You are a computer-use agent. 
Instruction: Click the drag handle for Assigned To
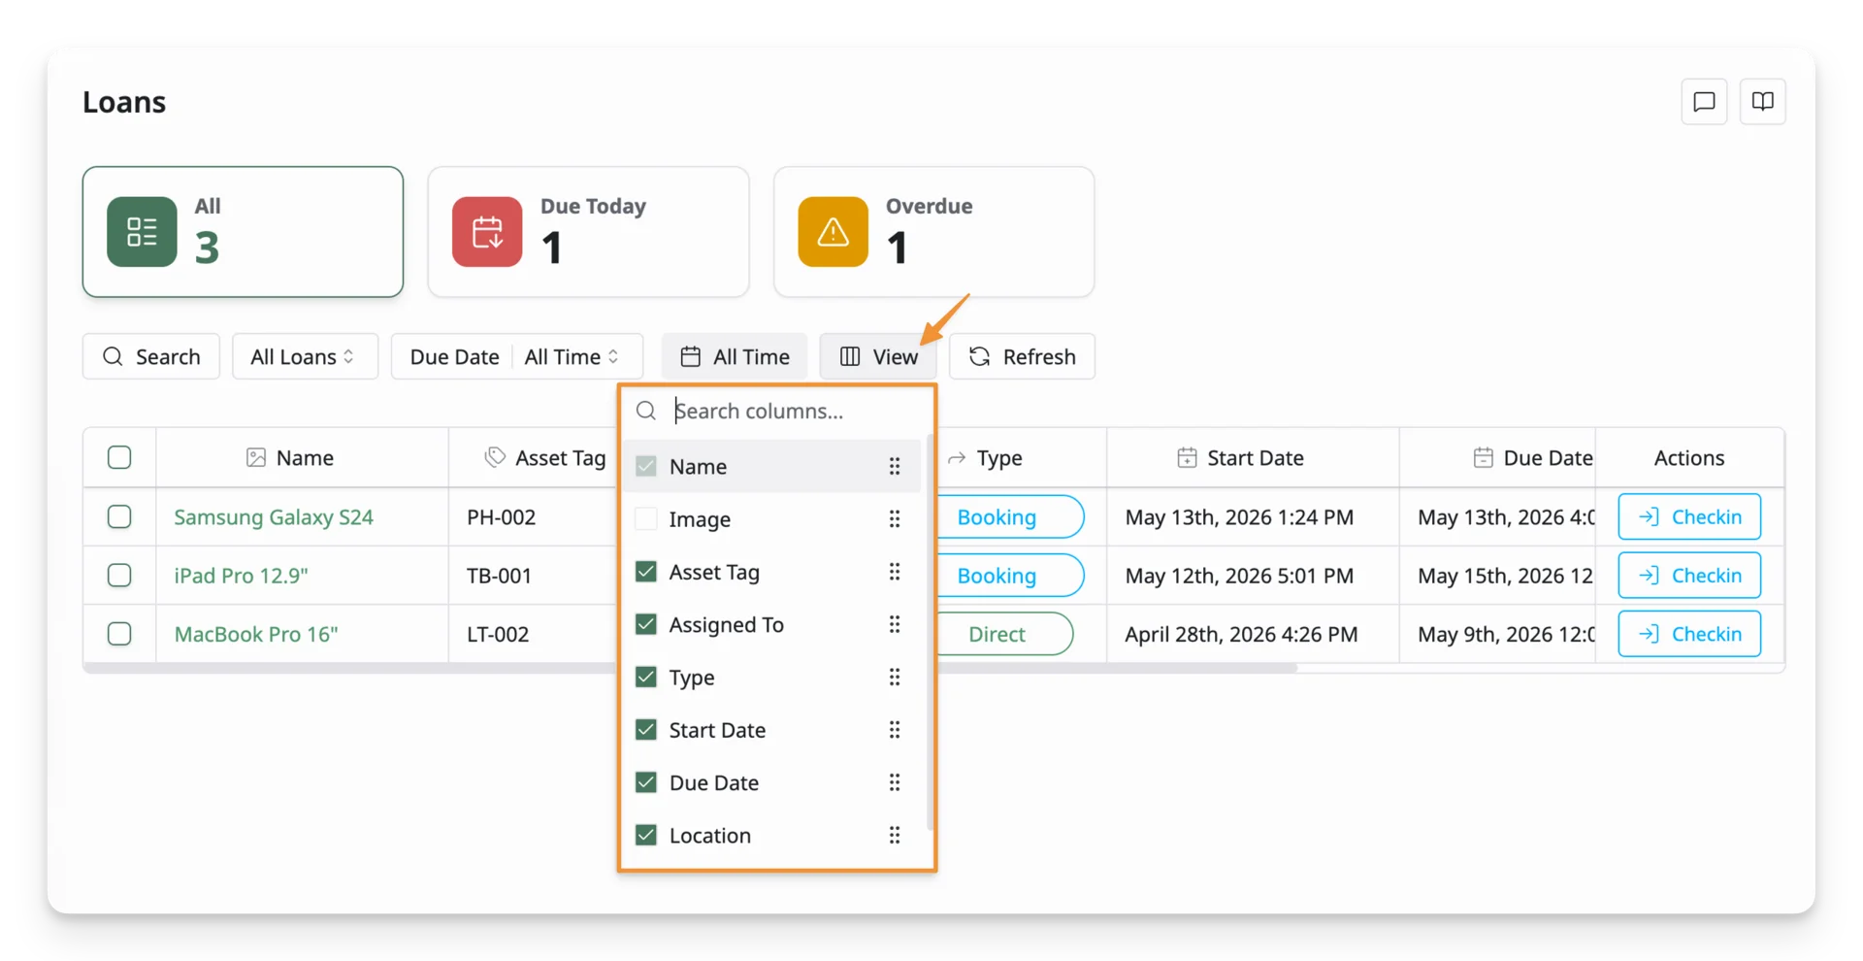[x=895, y=624]
